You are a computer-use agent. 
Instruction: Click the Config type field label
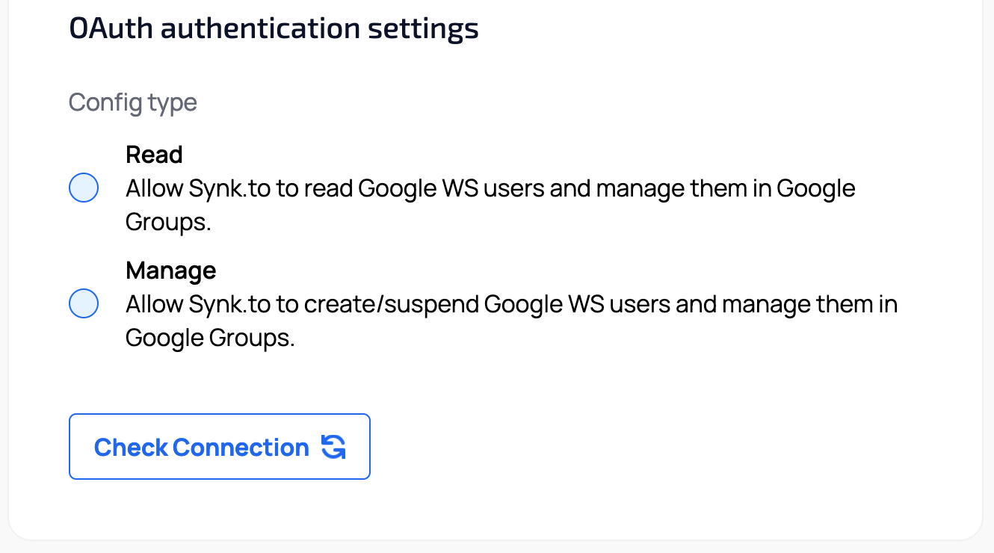click(x=133, y=102)
